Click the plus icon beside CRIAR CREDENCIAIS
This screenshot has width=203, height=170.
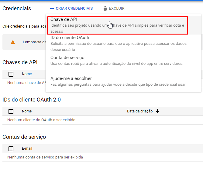(52, 8)
